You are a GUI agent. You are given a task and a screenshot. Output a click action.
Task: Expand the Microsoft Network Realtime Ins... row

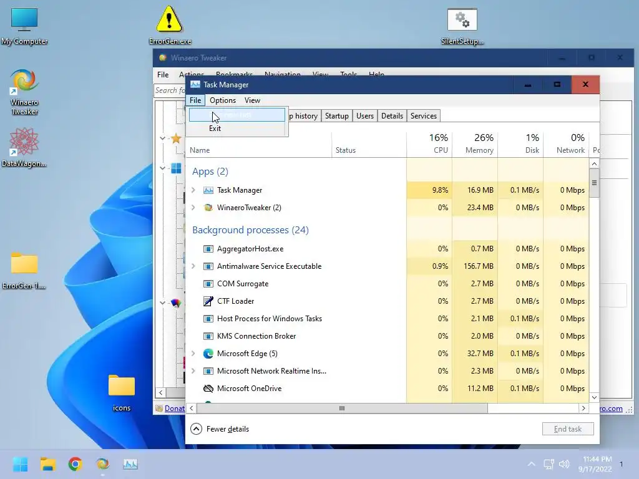point(193,371)
